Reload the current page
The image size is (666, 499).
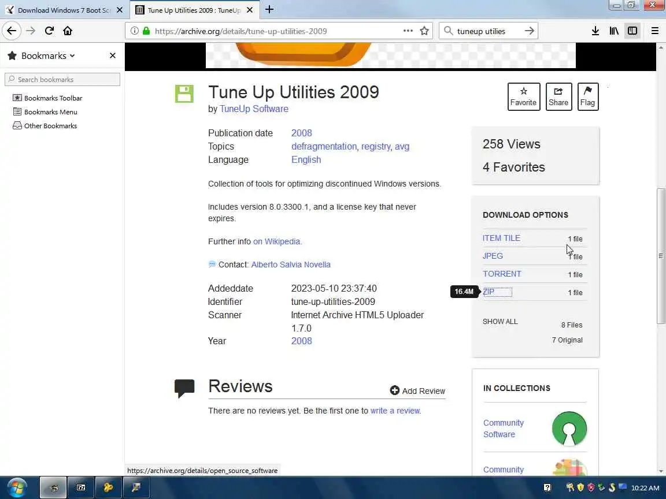(49, 31)
